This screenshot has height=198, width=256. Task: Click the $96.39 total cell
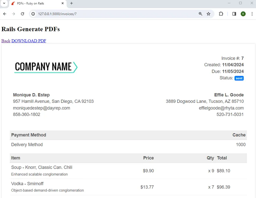coord(223,187)
